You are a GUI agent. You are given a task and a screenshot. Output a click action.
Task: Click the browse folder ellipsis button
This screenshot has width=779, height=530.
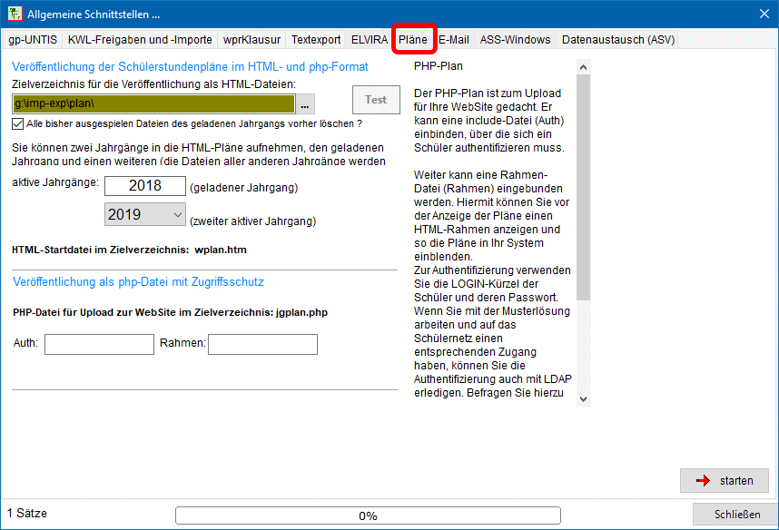pyautogui.click(x=305, y=103)
